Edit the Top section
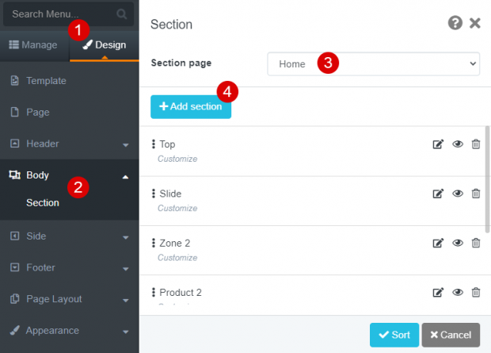491x353 pixels. (x=438, y=144)
